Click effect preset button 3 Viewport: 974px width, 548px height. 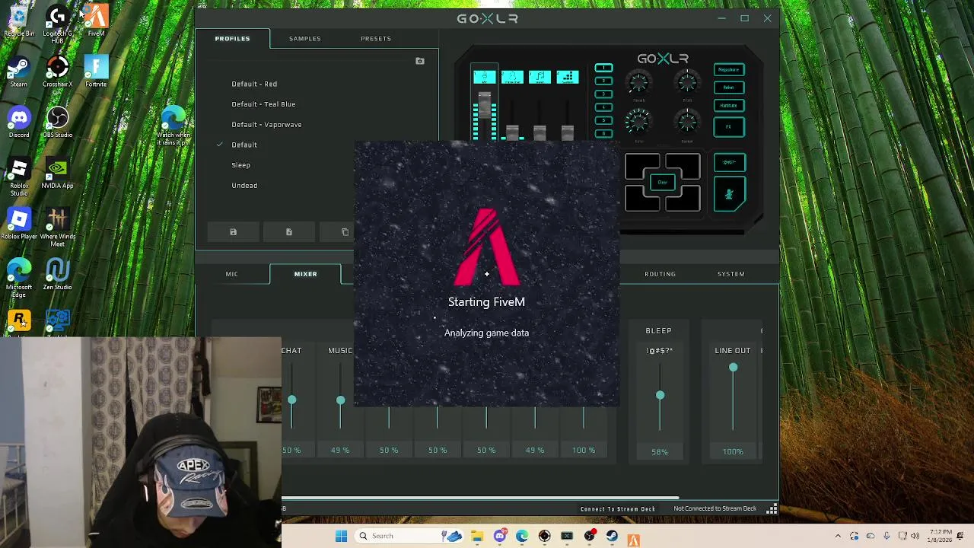603,94
